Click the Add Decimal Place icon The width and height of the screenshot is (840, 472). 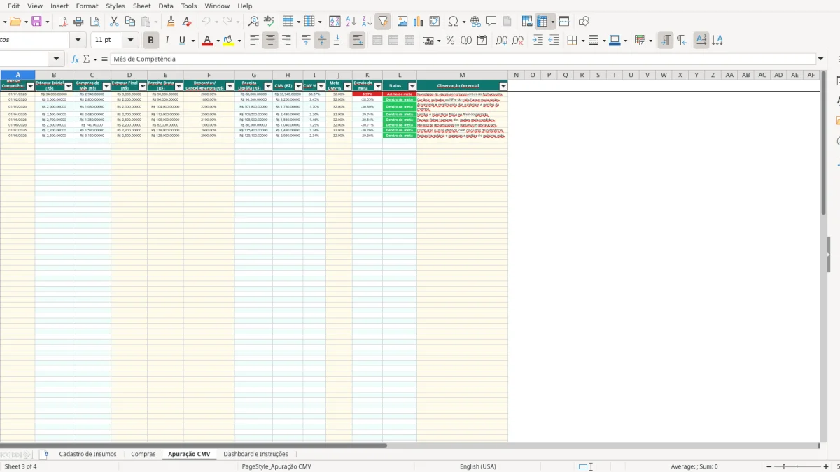[502, 41]
